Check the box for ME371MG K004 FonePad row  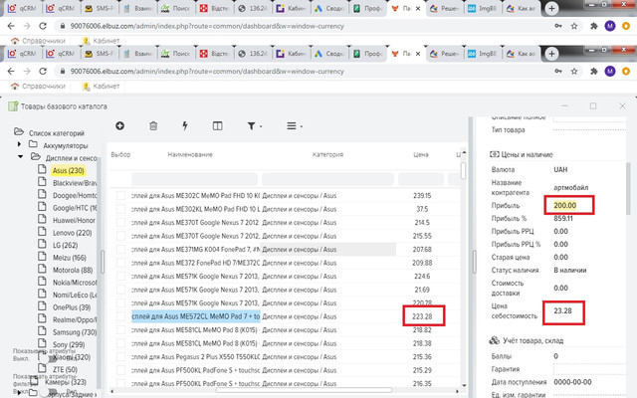tap(120, 249)
